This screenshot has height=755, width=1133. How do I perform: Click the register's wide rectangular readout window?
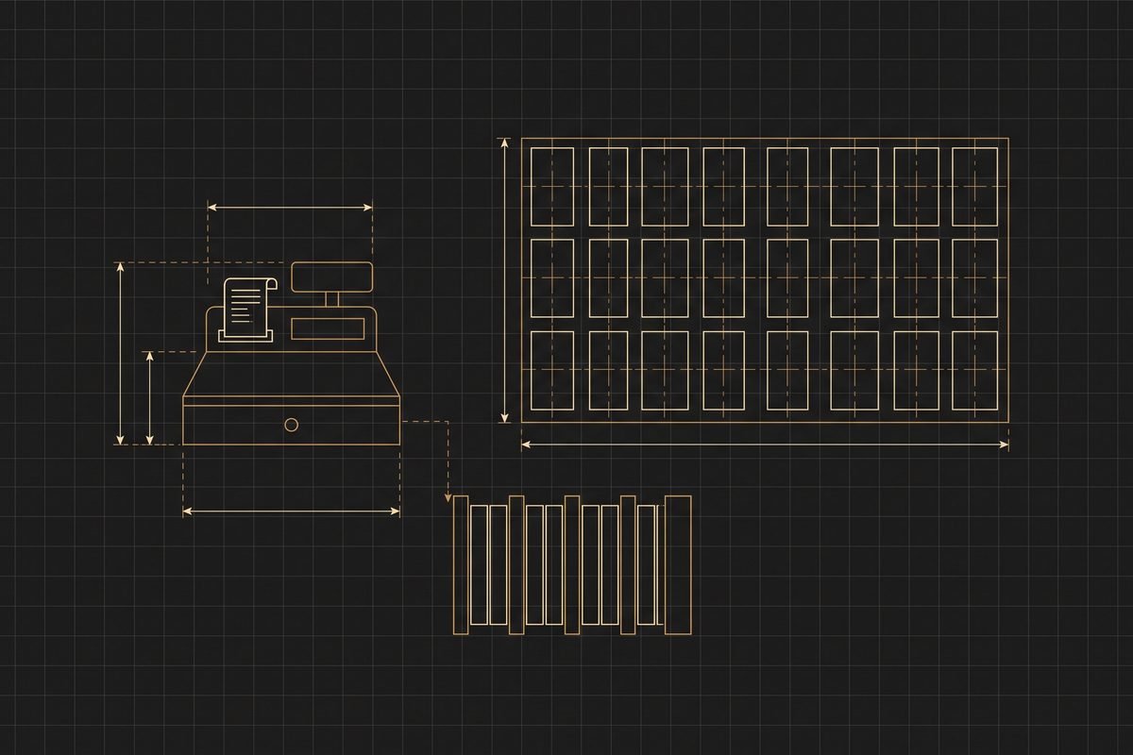tap(328, 329)
